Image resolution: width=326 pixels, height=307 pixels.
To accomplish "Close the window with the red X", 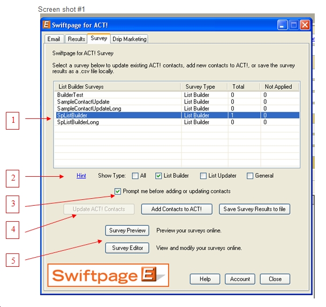I will tap(305, 25).
